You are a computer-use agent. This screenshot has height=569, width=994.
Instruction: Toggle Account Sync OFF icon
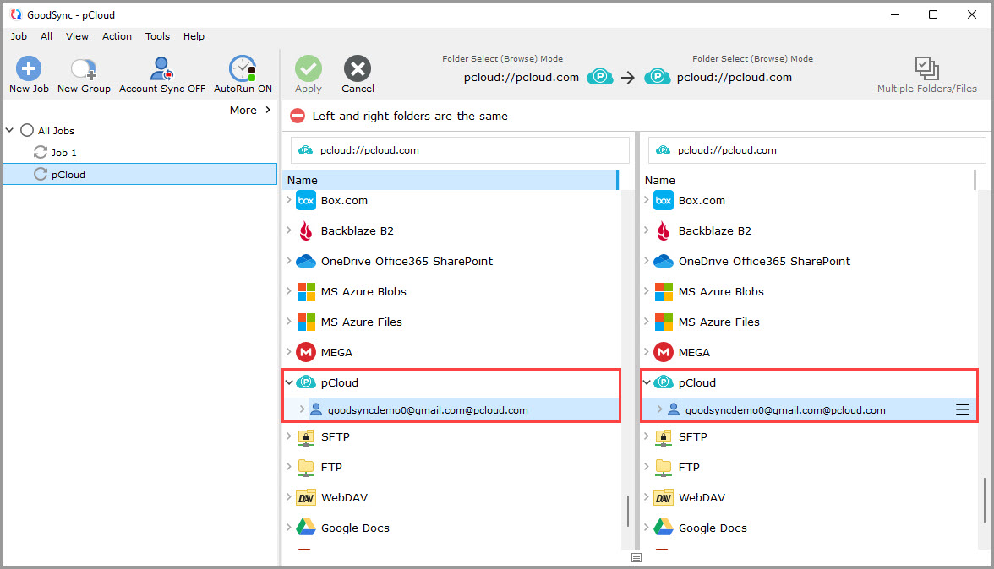click(161, 68)
